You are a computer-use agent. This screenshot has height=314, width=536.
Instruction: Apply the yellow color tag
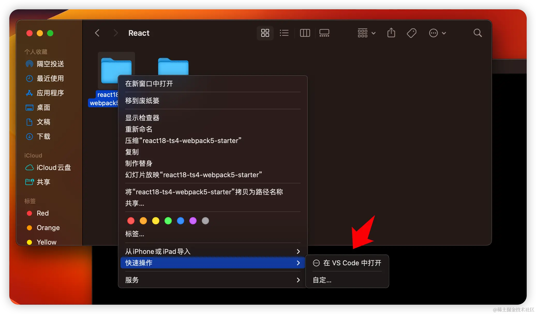(156, 221)
